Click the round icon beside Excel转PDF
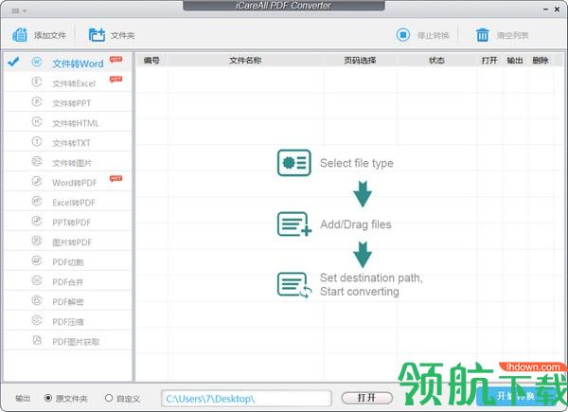The height and width of the screenshot is (412, 568). click(37, 201)
